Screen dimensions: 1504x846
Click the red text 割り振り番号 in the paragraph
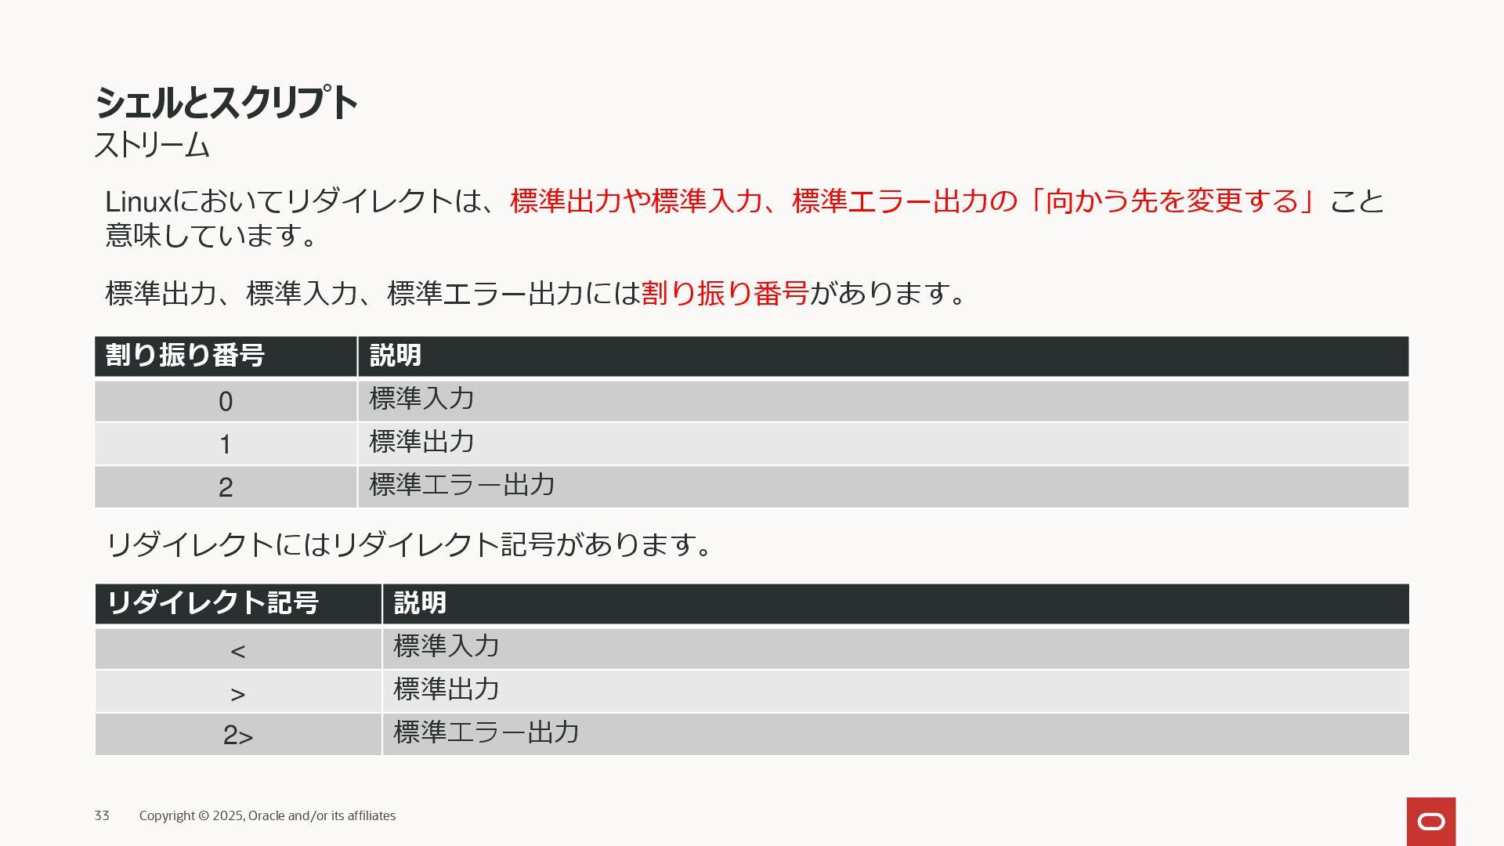coord(725,293)
